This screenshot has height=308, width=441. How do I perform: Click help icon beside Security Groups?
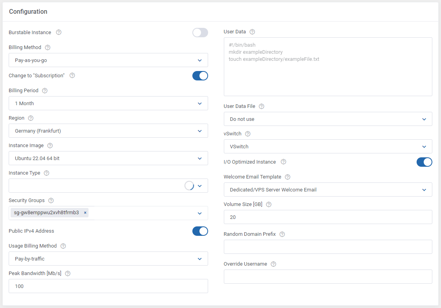click(51, 200)
